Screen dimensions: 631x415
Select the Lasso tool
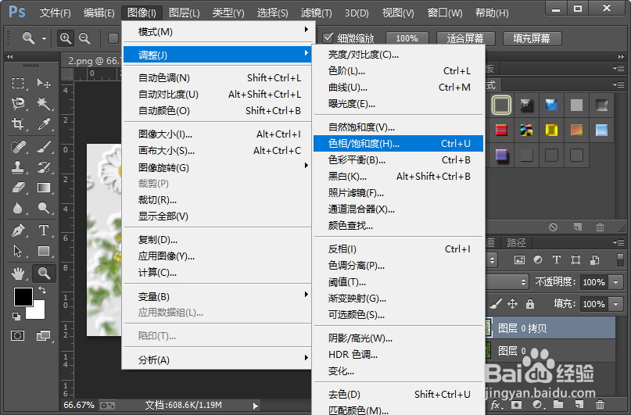pos(18,104)
